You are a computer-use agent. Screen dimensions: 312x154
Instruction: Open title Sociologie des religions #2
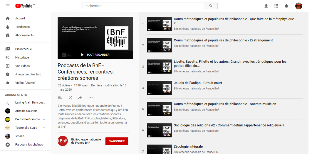tap(229, 125)
